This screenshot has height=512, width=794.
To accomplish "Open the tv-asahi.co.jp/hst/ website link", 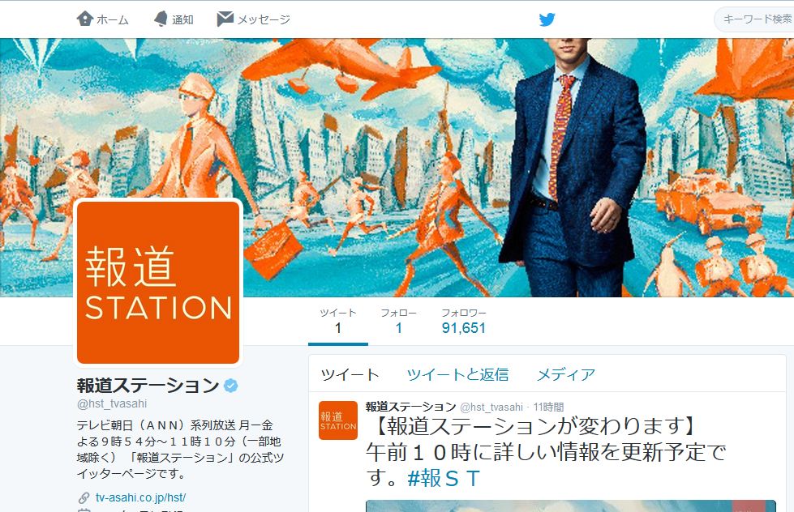I will [140, 497].
